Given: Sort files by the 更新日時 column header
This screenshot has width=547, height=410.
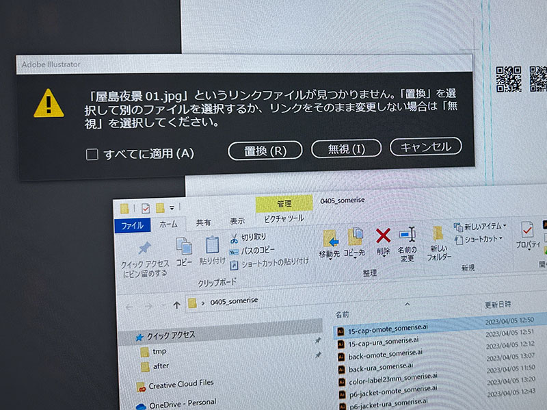Looking at the screenshot, I should (x=498, y=305).
